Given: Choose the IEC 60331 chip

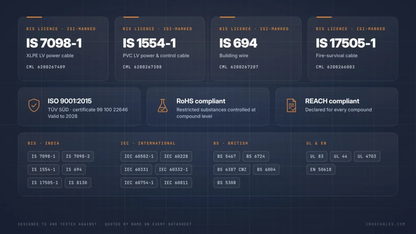Looking at the screenshot, I should tap(136, 169).
